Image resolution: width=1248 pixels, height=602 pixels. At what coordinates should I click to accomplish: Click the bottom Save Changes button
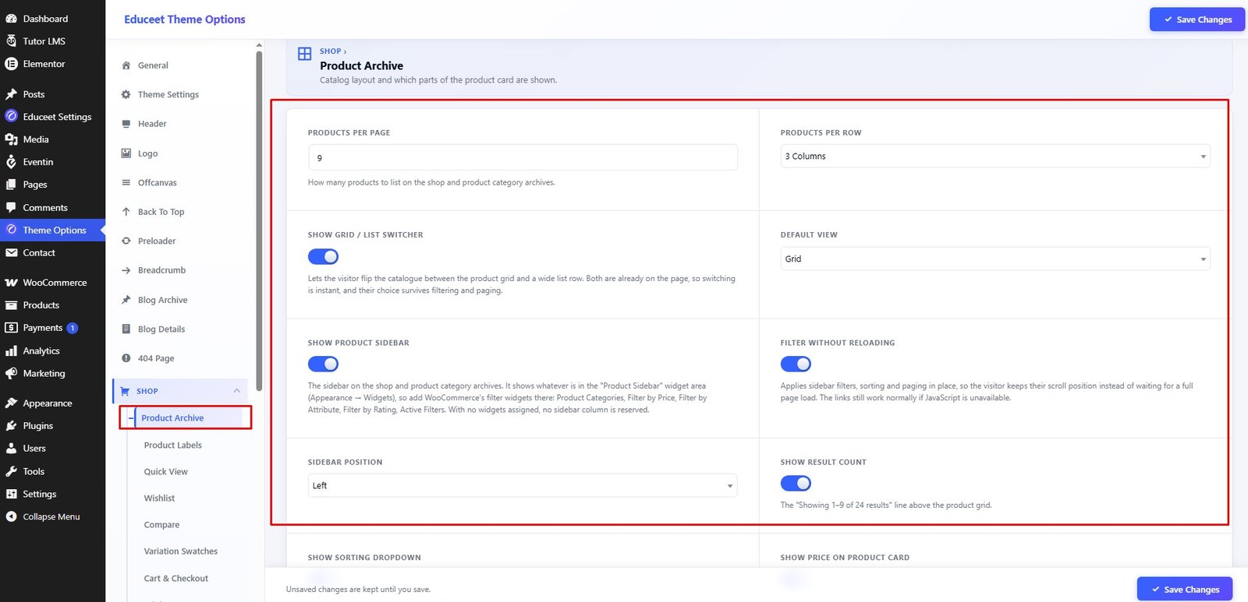coord(1185,590)
